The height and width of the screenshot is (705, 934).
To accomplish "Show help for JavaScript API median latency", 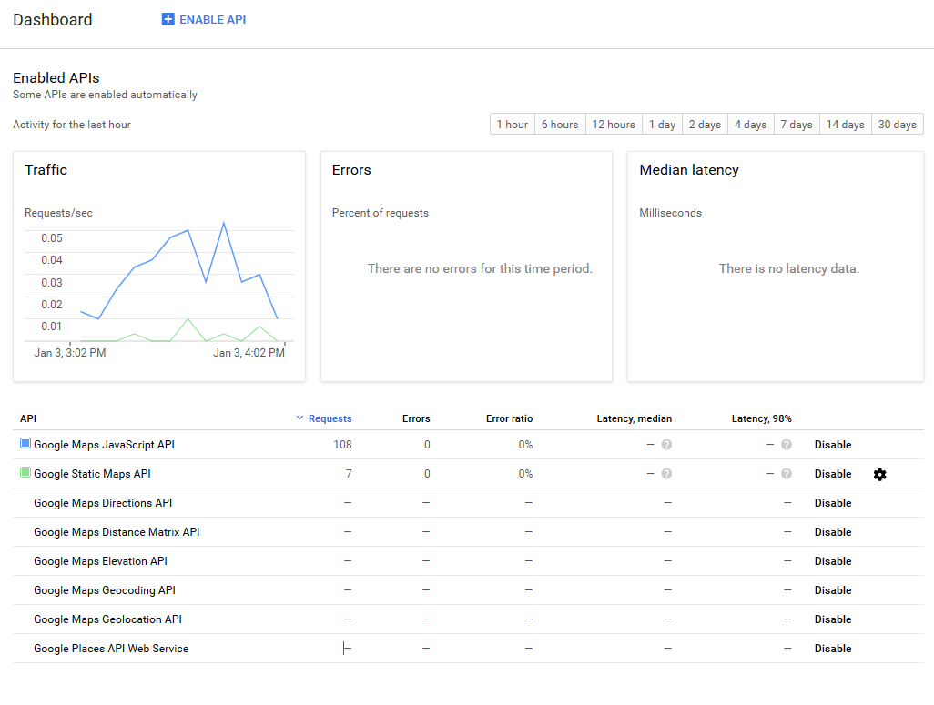I will click(666, 445).
